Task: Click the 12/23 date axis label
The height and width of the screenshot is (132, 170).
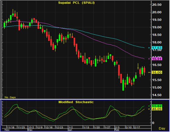Action: tap(59, 127)
